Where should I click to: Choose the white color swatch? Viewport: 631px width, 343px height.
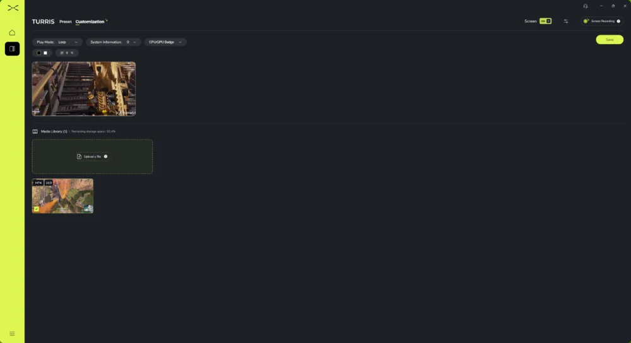[45, 53]
